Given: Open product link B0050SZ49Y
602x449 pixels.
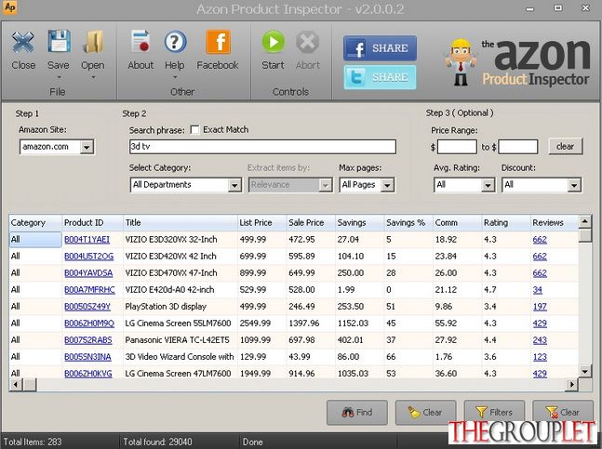Looking at the screenshot, I should tap(87, 307).
